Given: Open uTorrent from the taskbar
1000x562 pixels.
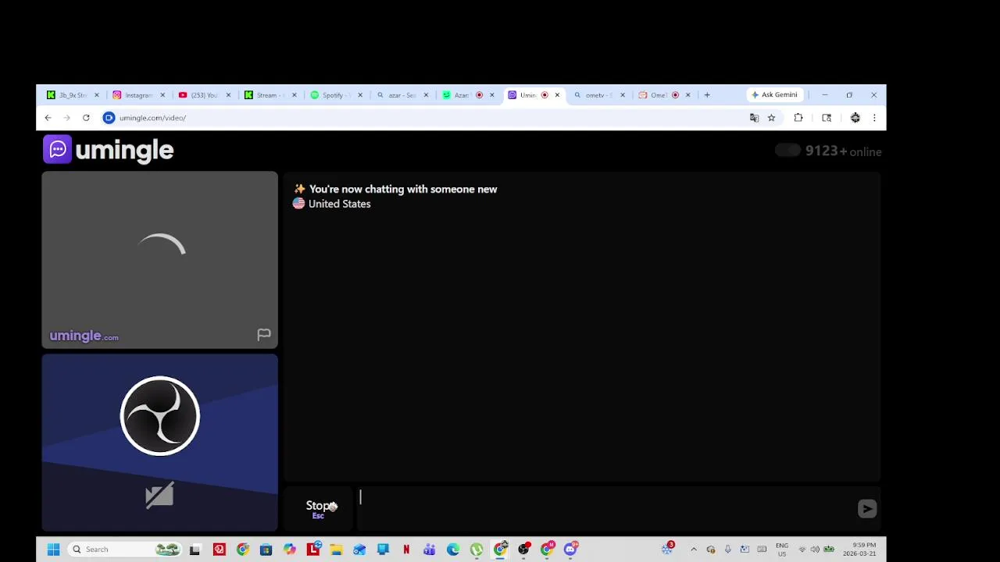Looking at the screenshot, I should pyautogui.click(x=477, y=550).
